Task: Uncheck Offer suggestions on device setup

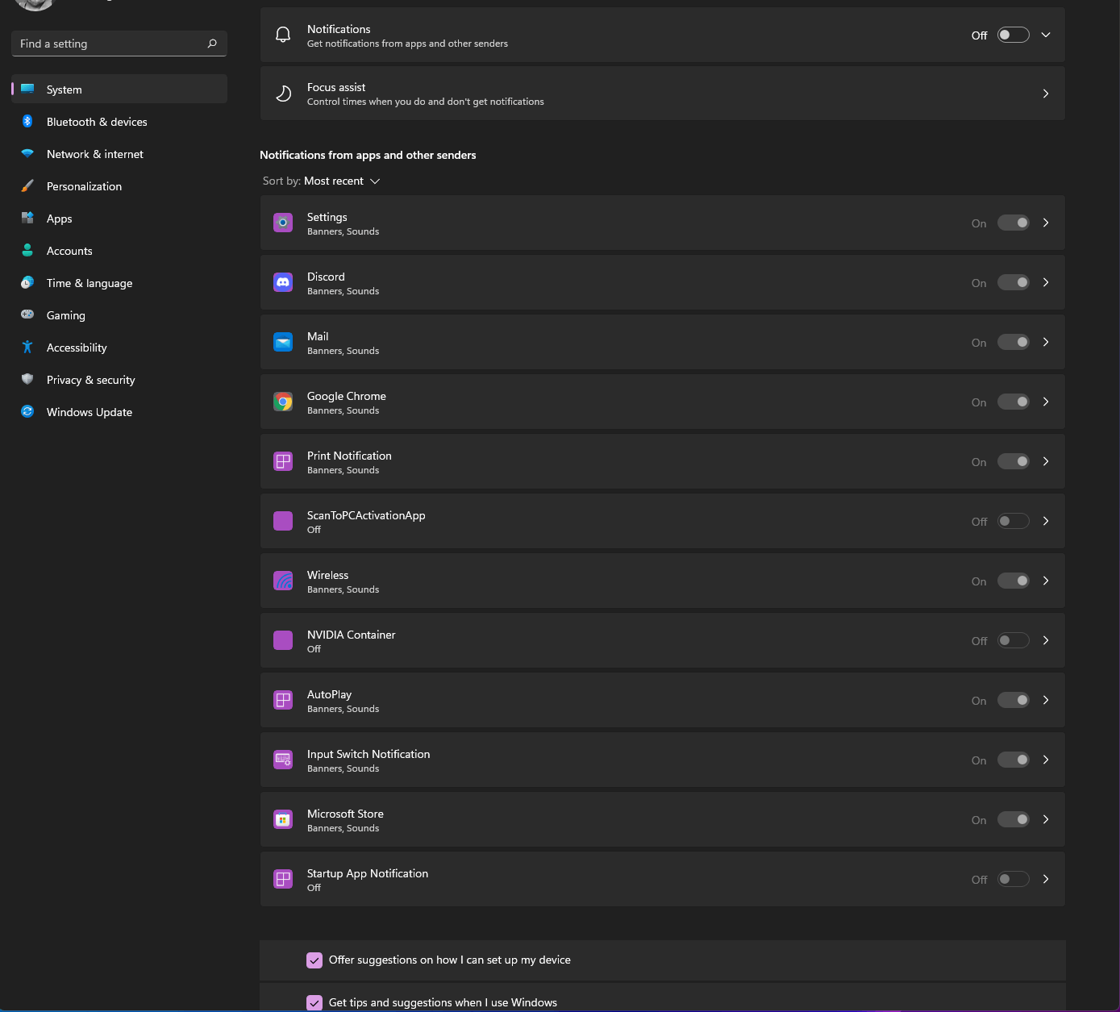Action: pos(314,960)
